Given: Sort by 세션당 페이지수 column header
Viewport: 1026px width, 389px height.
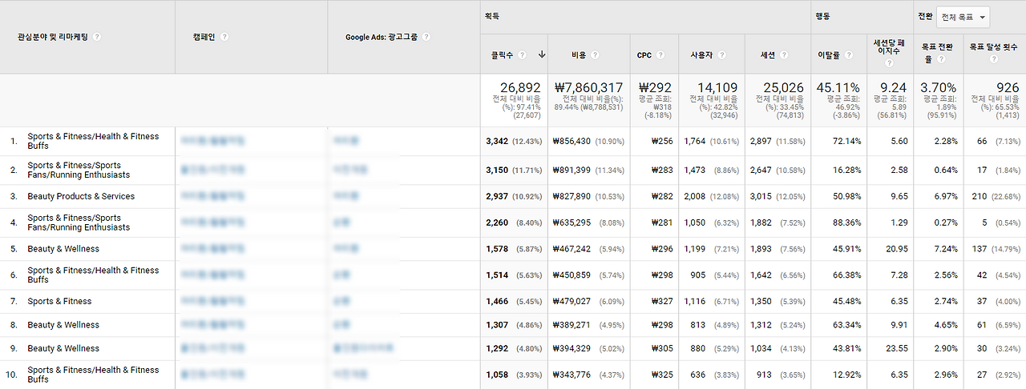Looking at the screenshot, I should pyautogui.click(x=890, y=47).
